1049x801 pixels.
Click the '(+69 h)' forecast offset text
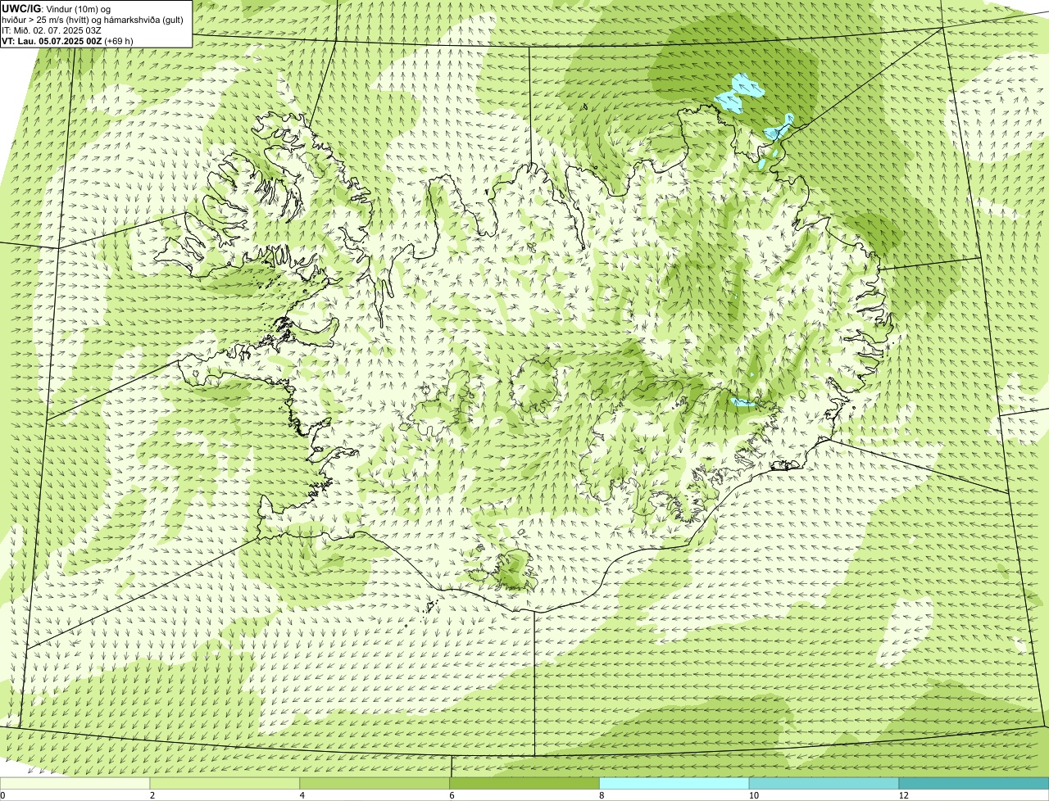[x=118, y=40]
